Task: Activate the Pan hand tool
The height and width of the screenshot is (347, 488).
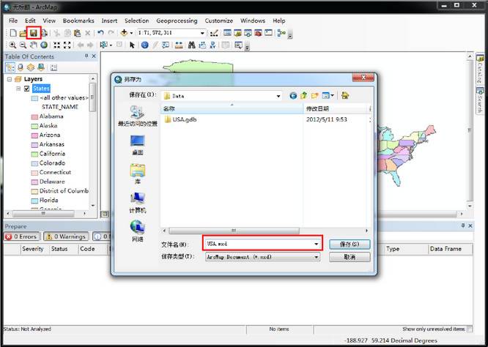Action: point(33,45)
